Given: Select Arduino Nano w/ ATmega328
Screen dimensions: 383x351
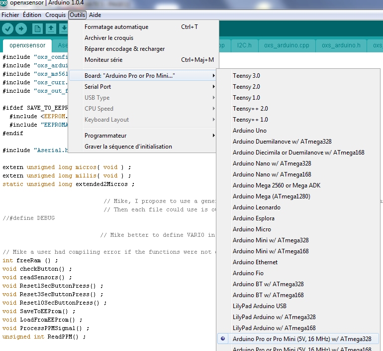Looking at the screenshot, I should pyautogui.click(x=298, y=164).
